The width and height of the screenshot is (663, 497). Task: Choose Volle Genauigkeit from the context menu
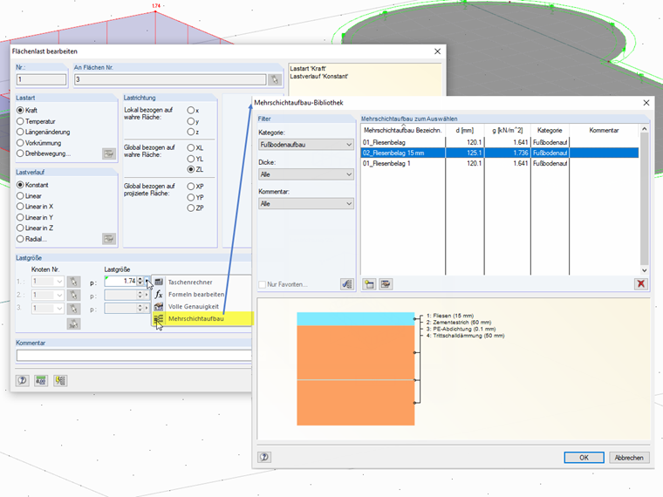(x=194, y=306)
